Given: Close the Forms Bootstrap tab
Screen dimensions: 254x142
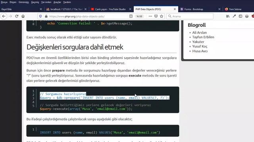Looking at the screenshot, I should (219, 9).
